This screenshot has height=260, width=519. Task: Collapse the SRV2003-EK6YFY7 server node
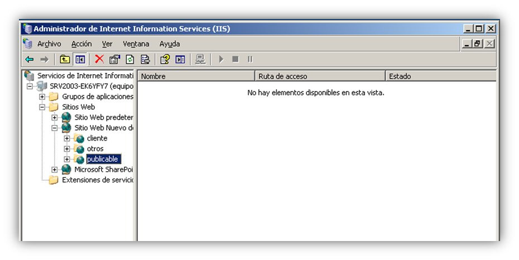(30, 86)
